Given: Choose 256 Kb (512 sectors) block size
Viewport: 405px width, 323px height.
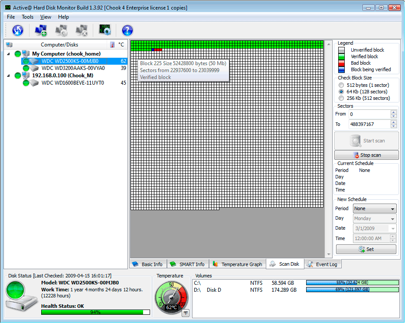Looking at the screenshot, I should [341, 98].
